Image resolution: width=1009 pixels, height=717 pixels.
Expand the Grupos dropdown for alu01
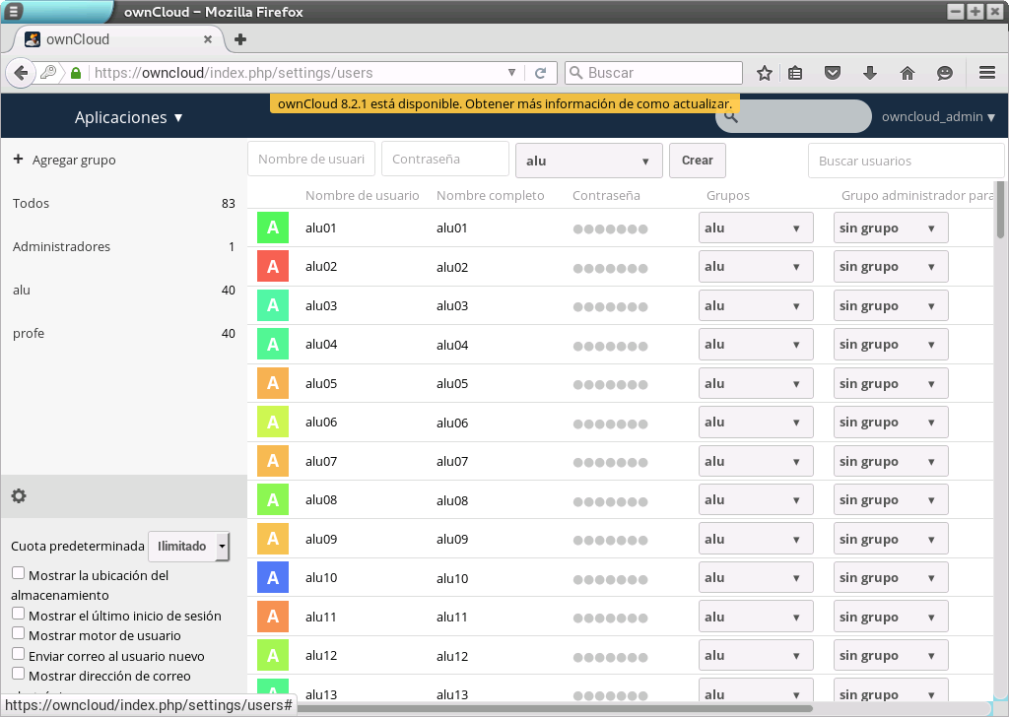755,228
